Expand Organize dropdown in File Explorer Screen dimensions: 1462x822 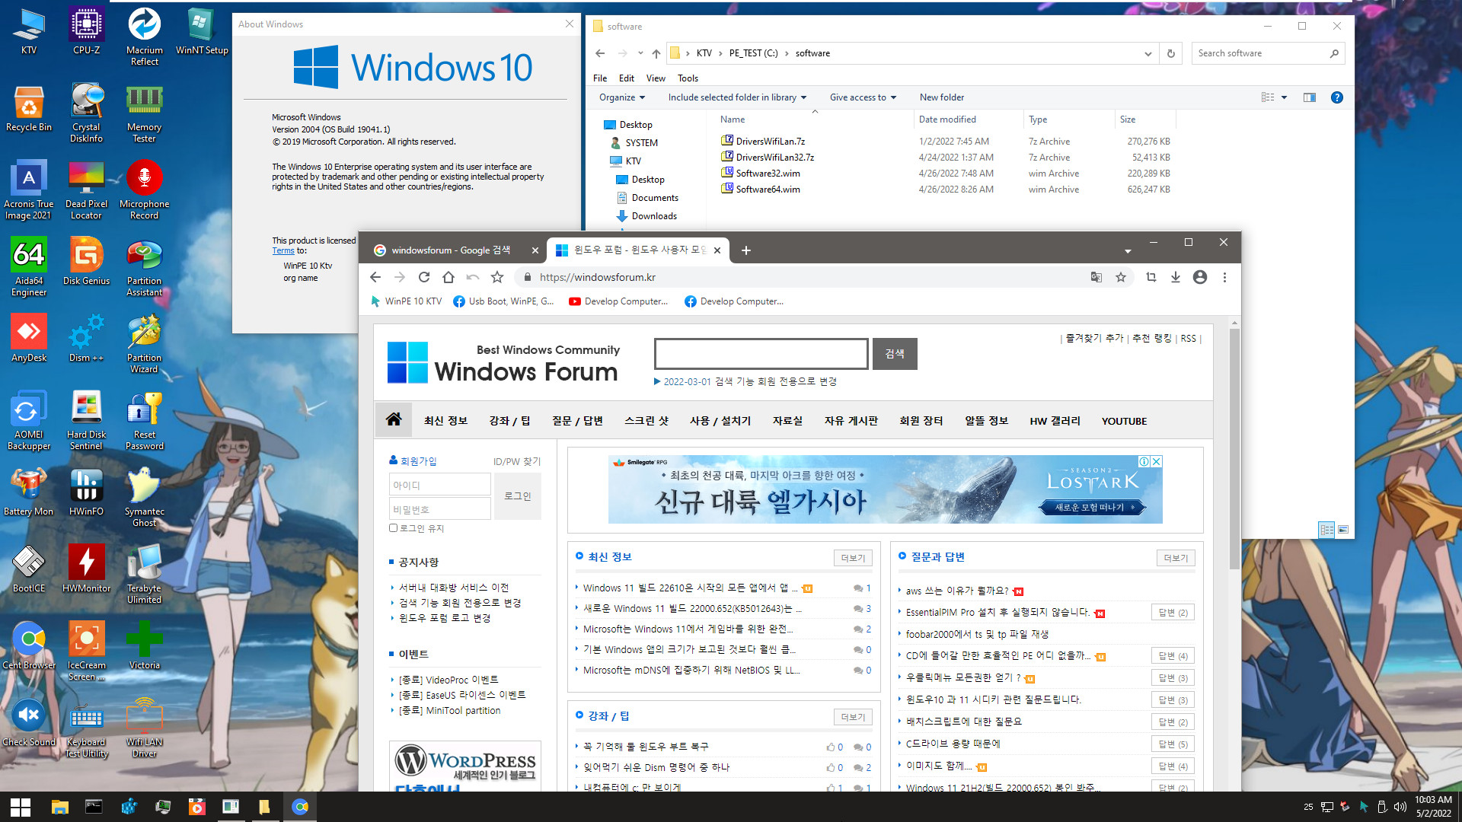point(620,97)
